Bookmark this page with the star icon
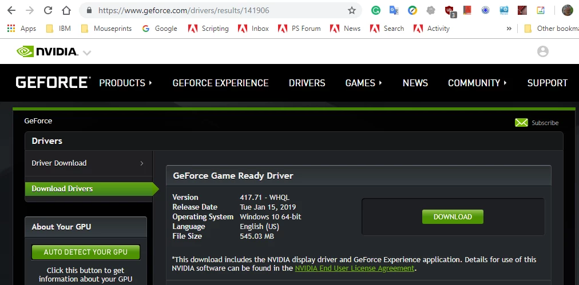The height and width of the screenshot is (285, 579). coord(352,10)
